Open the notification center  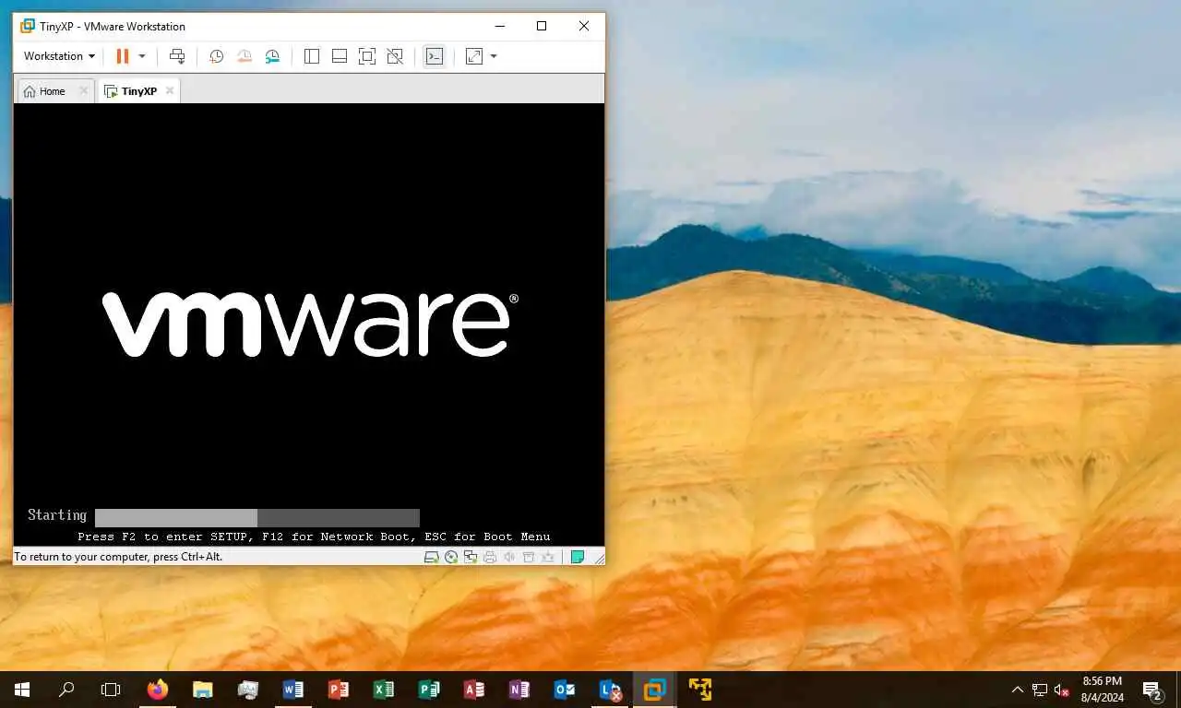(x=1151, y=690)
